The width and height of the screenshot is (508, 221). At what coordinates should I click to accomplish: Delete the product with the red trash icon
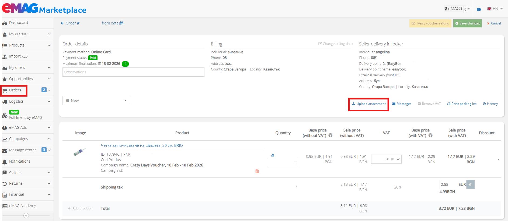(x=257, y=171)
